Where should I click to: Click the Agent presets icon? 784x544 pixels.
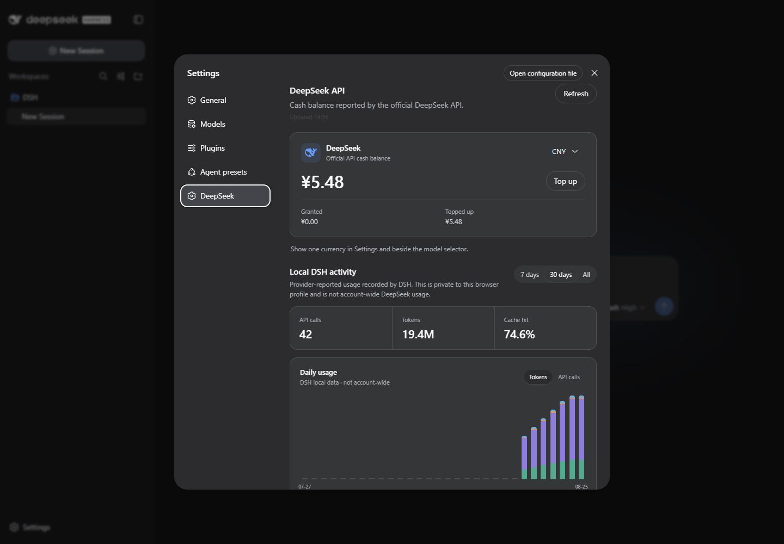tap(192, 172)
